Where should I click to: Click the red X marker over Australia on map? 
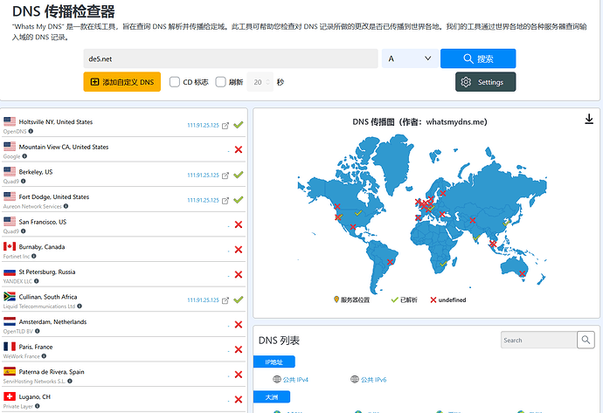[x=522, y=273]
